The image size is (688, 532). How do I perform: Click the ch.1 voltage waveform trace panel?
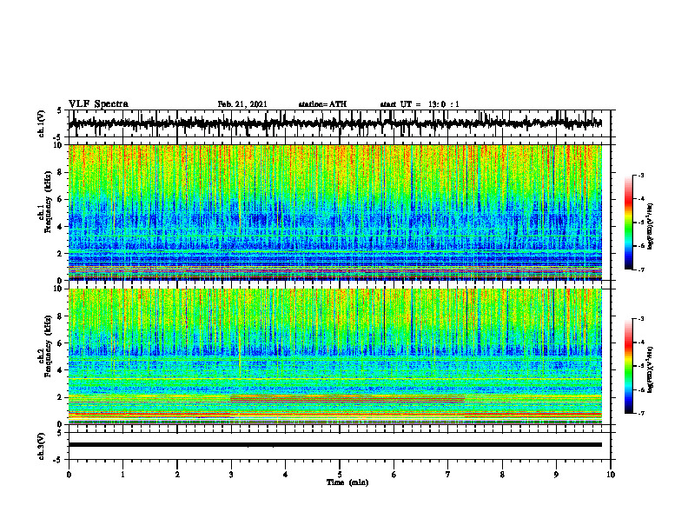pyautogui.click(x=339, y=123)
